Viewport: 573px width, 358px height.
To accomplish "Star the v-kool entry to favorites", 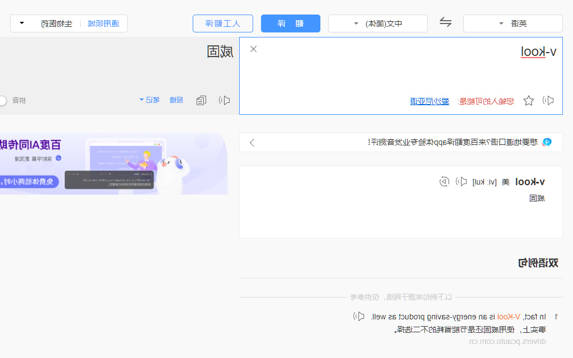I will click(528, 101).
